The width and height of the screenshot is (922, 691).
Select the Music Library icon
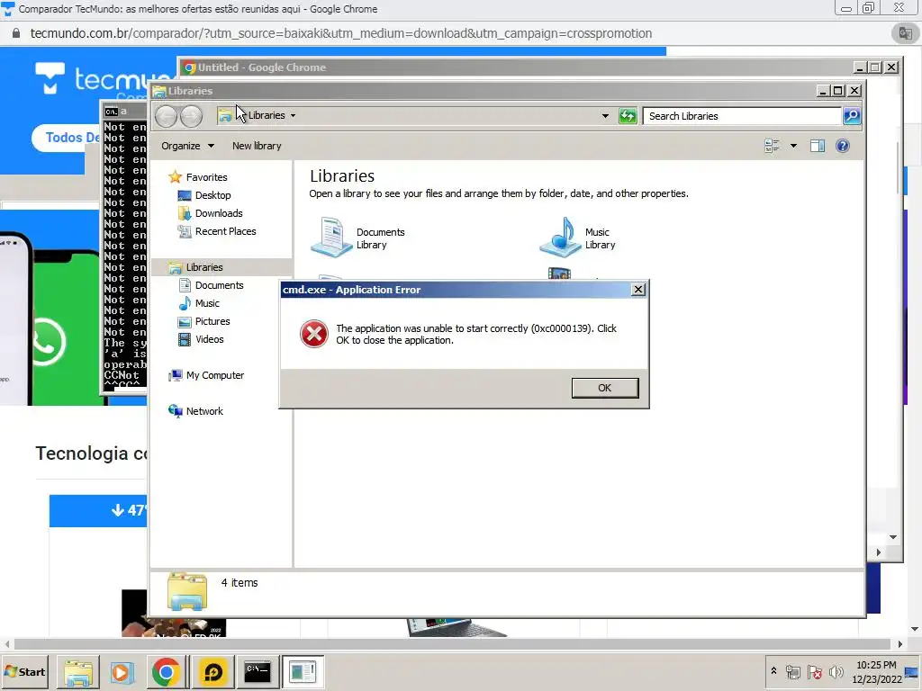(560, 237)
